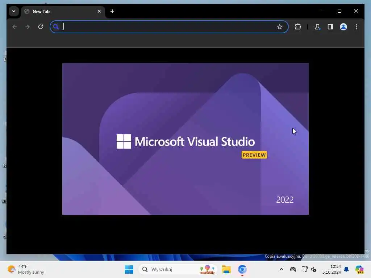Image resolution: width=371 pixels, height=278 pixels.
Task: Open the Copilot preview icon
Action: 359,269
